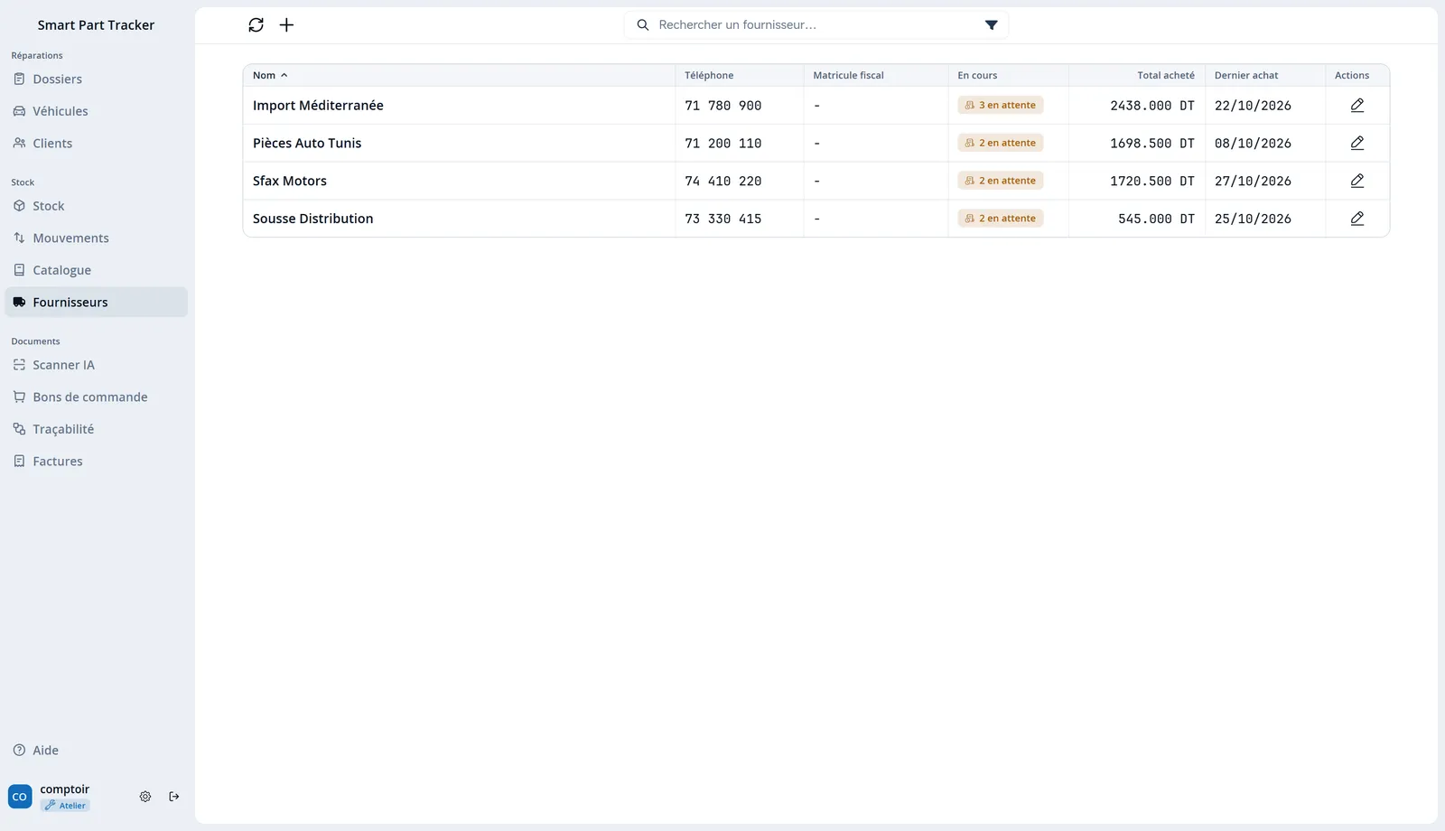1445x831 pixels.
Task: Open the search filter funnel
Action: tap(991, 25)
